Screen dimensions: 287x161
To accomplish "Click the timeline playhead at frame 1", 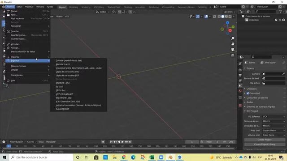I will [9, 146].
